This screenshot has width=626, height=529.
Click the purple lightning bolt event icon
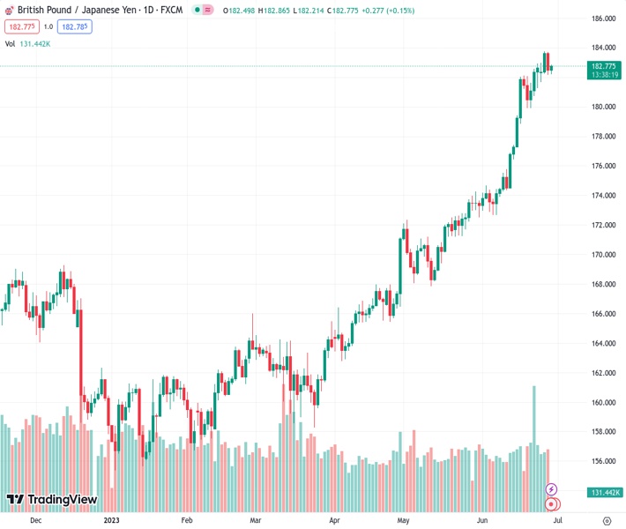pyautogui.click(x=552, y=489)
